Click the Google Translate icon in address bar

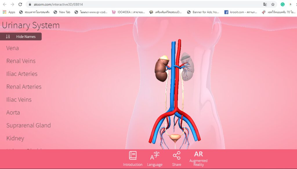[265, 4]
